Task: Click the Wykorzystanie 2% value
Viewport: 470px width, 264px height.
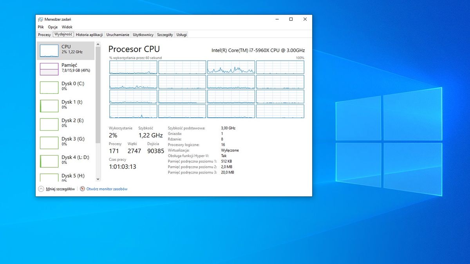Action: (x=113, y=135)
